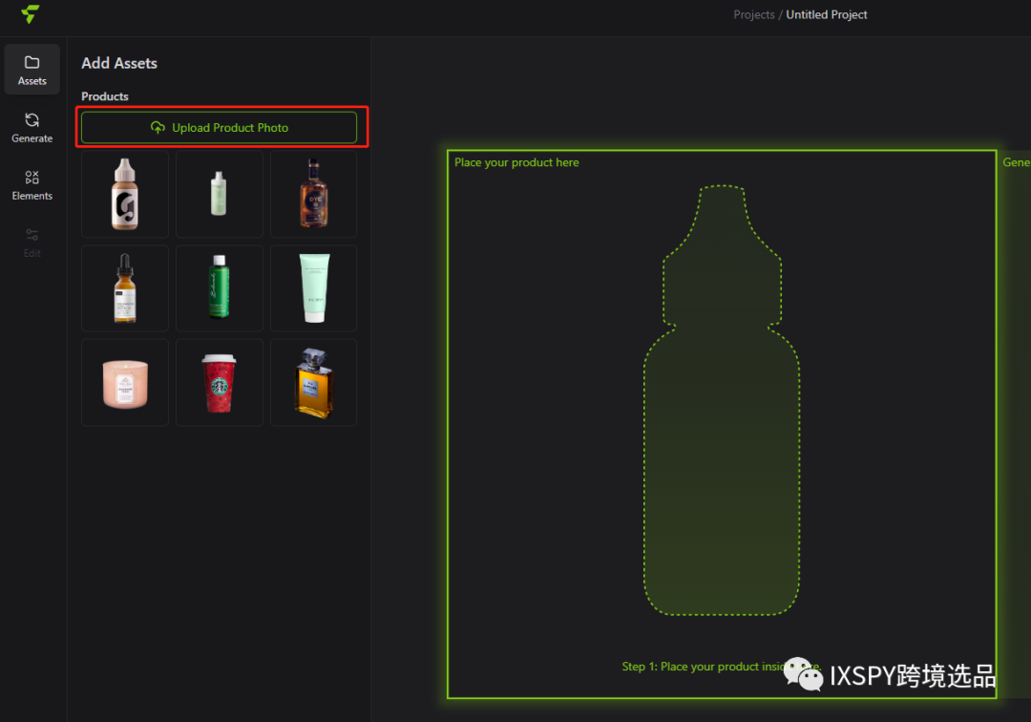Select the perfume bottle product

[x=314, y=383]
